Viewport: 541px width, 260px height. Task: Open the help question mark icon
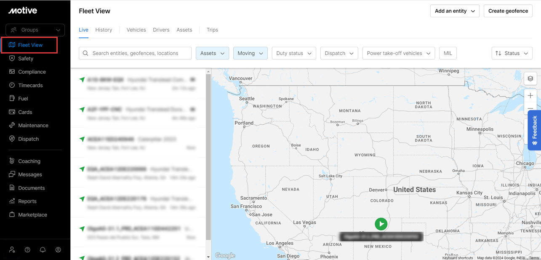pyautogui.click(x=27, y=249)
